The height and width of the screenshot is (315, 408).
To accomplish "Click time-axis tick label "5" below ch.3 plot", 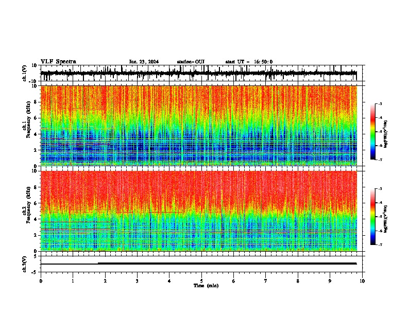I will pyautogui.click(x=201, y=281).
